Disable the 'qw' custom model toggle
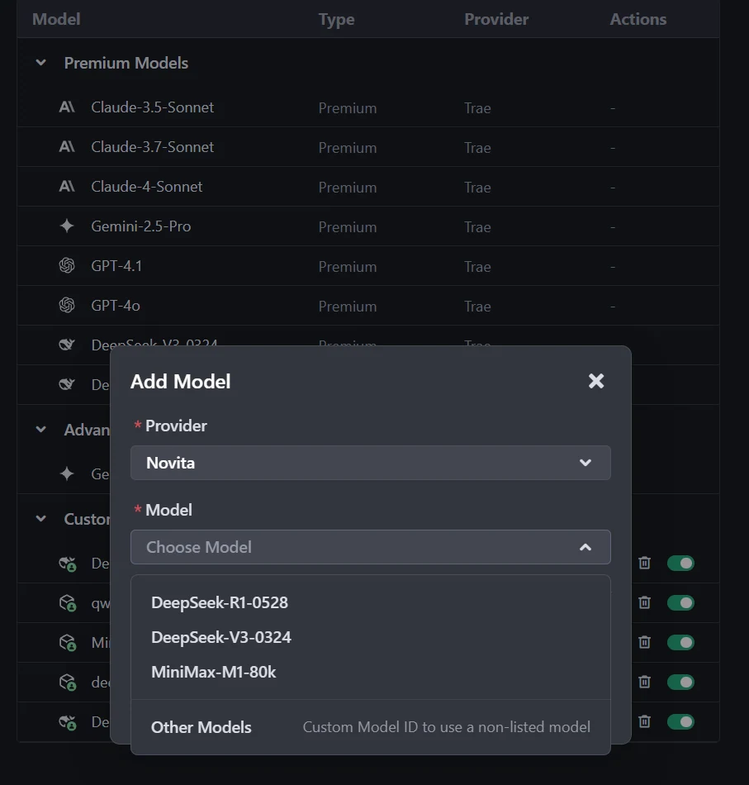The height and width of the screenshot is (785, 749). tap(680, 602)
